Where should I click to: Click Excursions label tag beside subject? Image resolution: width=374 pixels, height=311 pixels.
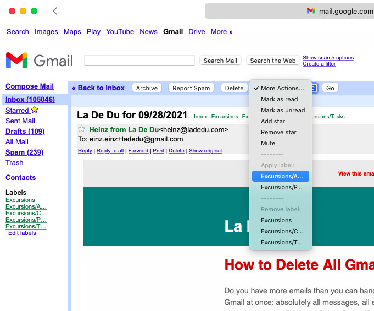pyautogui.click(x=225, y=116)
